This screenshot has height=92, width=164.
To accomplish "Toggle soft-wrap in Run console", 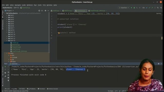I will pyautogui.click(x=8, y=72).
